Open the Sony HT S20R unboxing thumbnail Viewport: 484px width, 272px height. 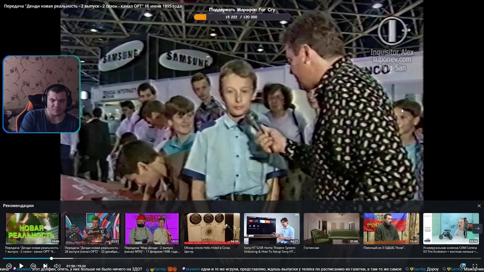(271, 229)
